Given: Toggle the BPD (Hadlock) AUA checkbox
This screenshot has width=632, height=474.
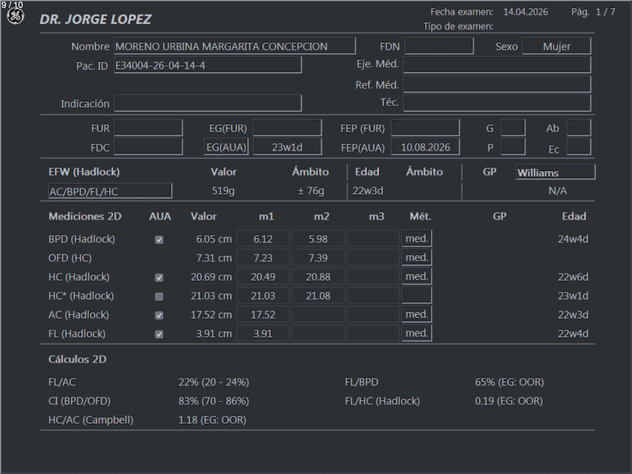Looking at the screenshot, I should 159,240.
